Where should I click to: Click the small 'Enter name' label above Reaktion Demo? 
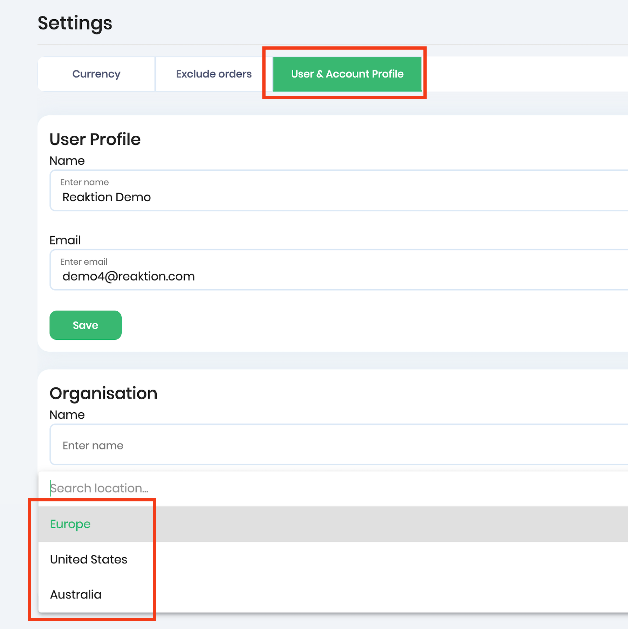point(84,182)
